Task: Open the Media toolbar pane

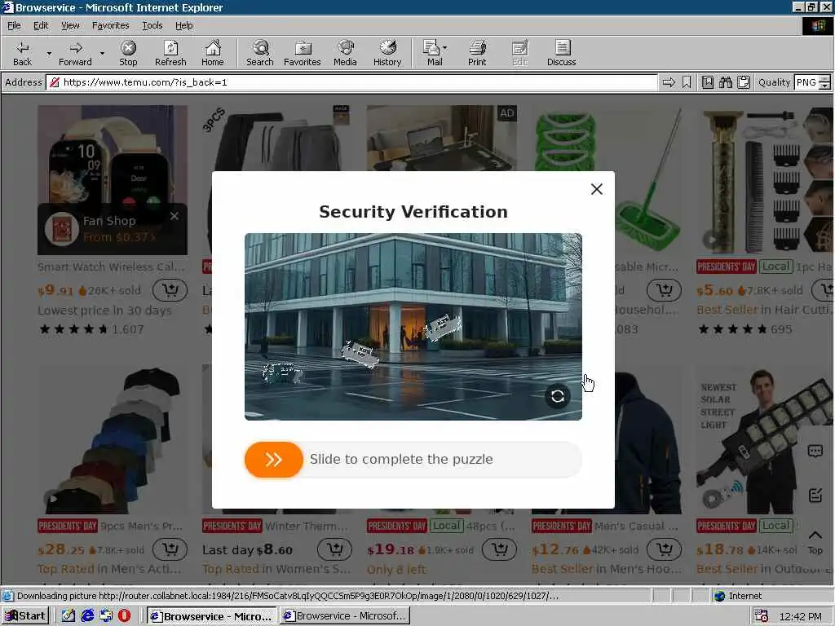Action: pyautogui.click(x=345, y=53)
